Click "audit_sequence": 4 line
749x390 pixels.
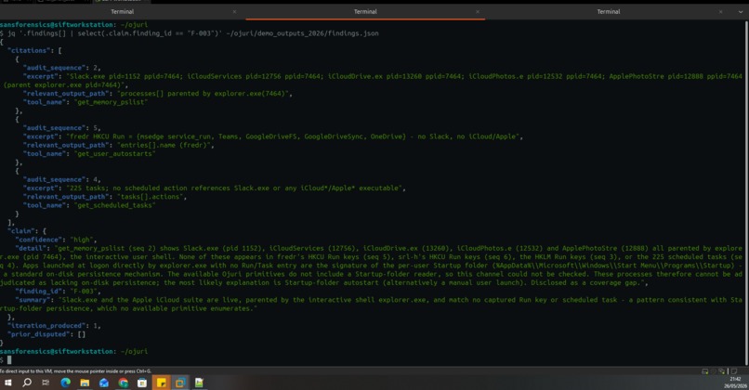pyautogui.click(x=62, y=179)
